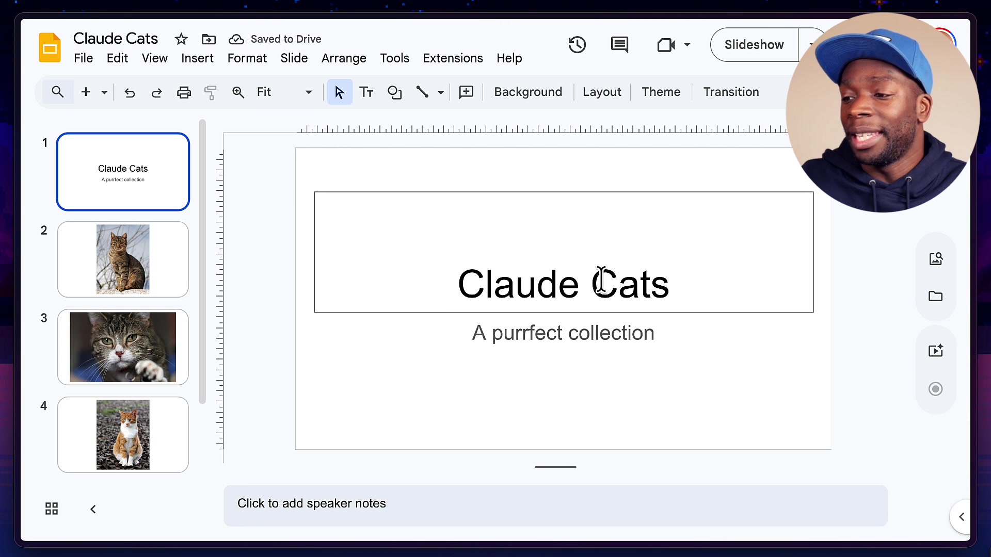Click the Slideshow button

[x=754, y=44]
